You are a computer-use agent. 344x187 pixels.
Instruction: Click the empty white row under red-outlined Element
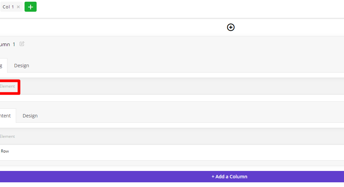coord(172,98)
